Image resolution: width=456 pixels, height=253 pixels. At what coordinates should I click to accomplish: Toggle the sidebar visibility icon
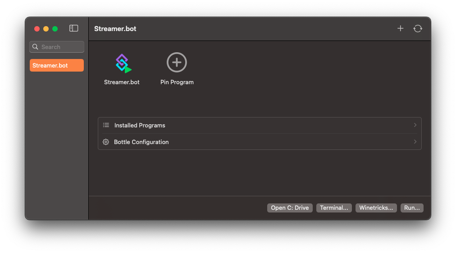tap(74, 28)
